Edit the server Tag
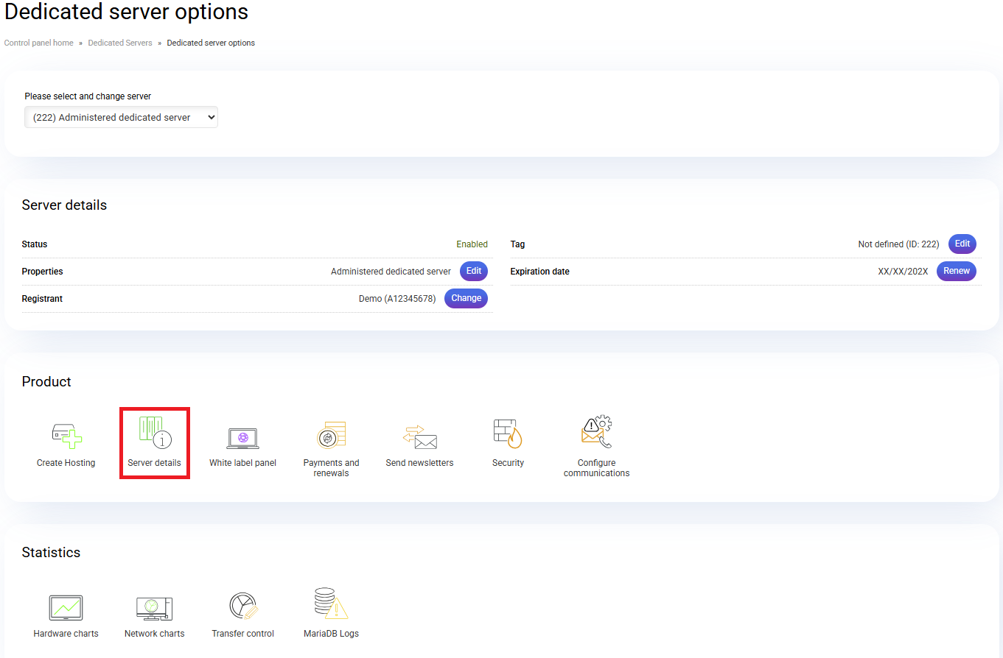Image resolution: width=1003 pixels, height=658 pixels. pyautogui.click(x=962, y=244)
